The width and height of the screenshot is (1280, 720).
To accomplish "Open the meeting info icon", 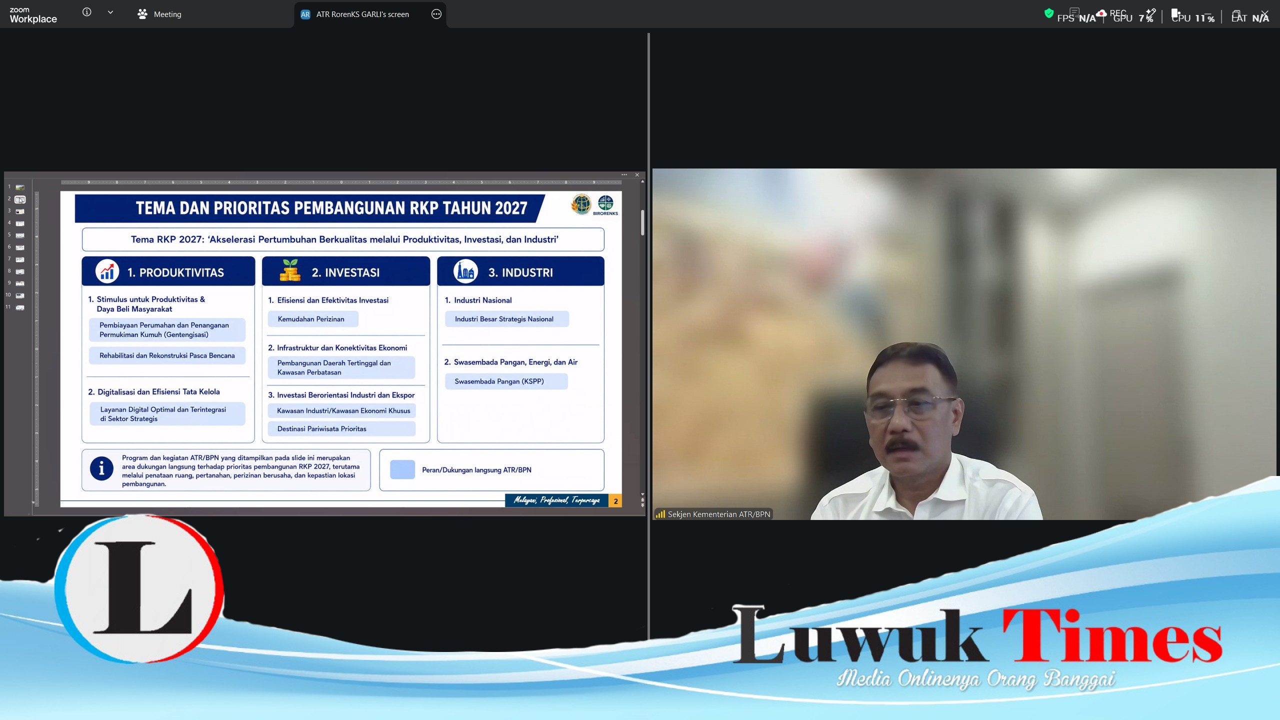I will [86, 12].
